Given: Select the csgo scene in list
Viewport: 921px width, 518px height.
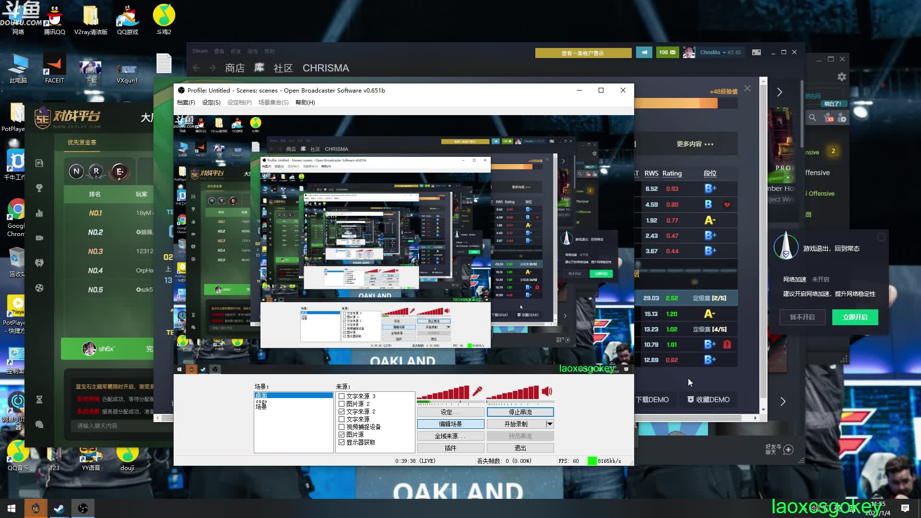Looking at the screenshot, I should 261,401.
